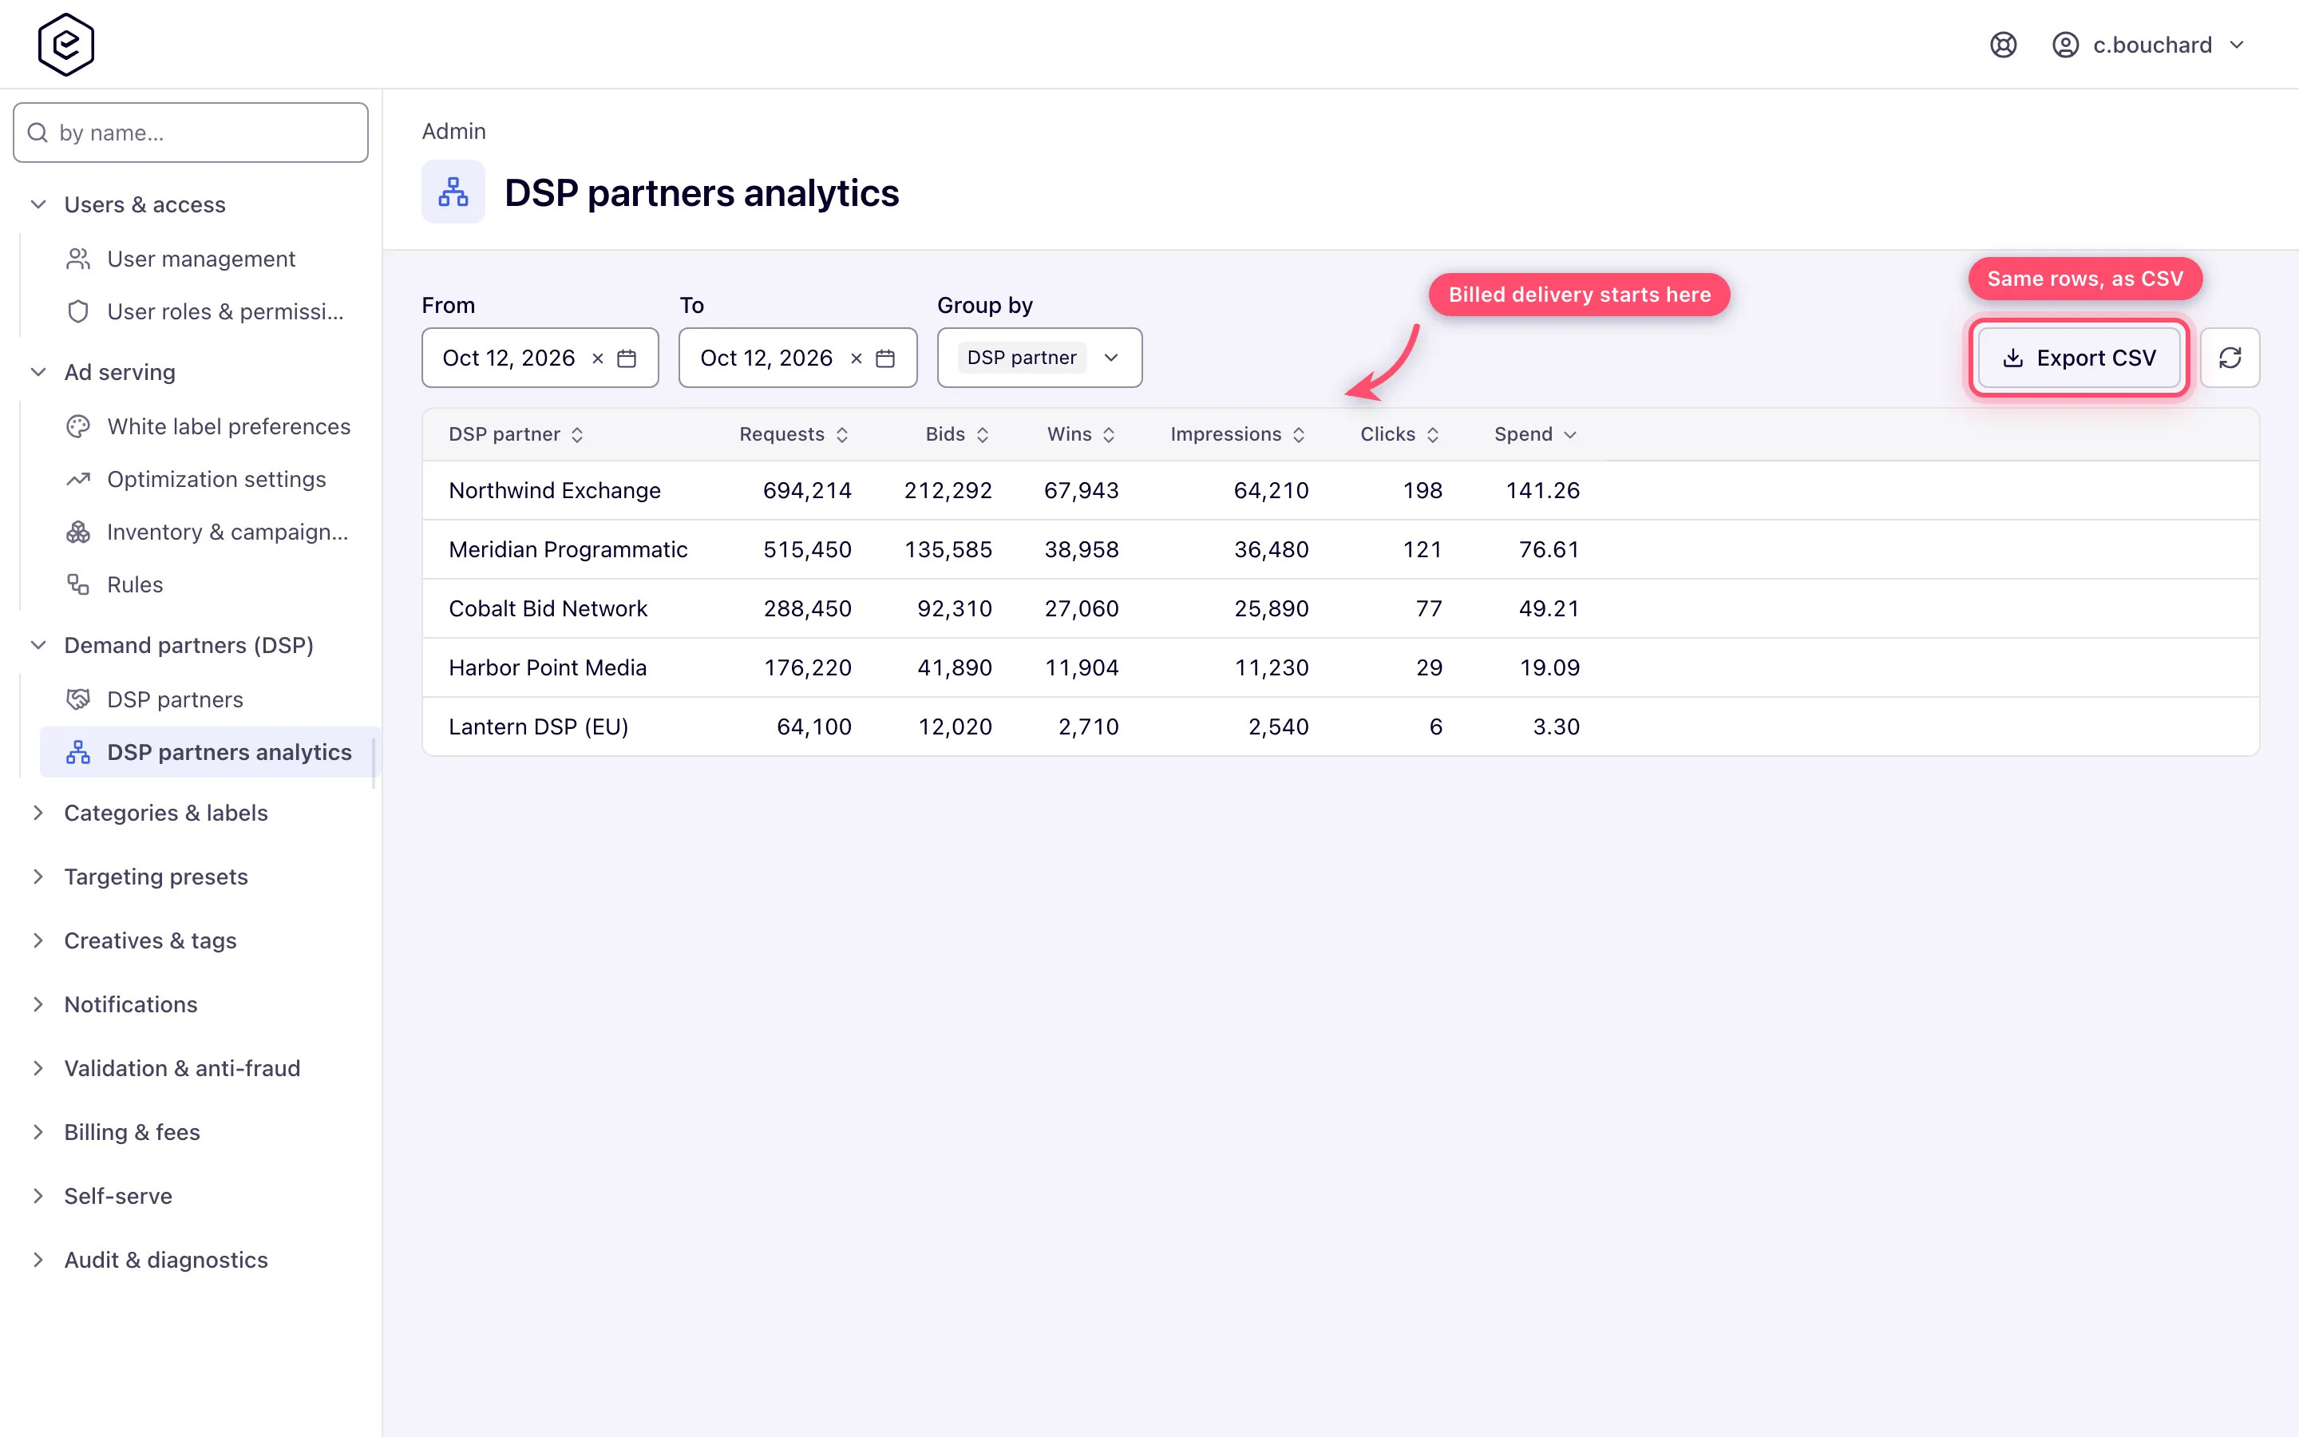Image resolution: width=2299 pixels, height=1437 pixels.
Task: Collapse the Users & access section
Action: point(39,204)
